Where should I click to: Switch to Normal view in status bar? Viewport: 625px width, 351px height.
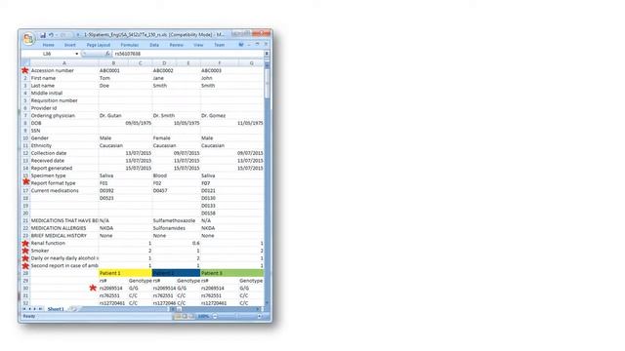coord(178,316)
